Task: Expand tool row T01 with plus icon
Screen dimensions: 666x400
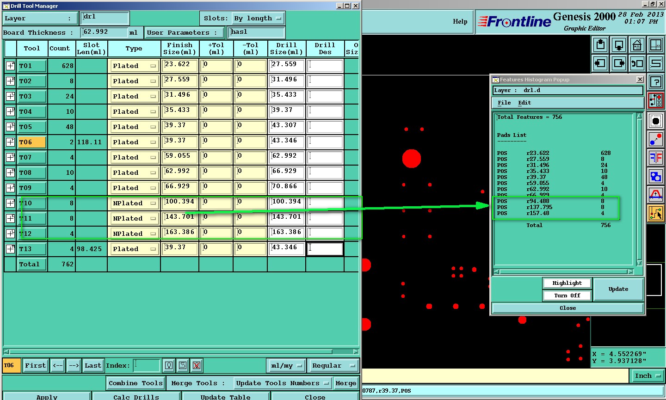Action: click(10, 66)
